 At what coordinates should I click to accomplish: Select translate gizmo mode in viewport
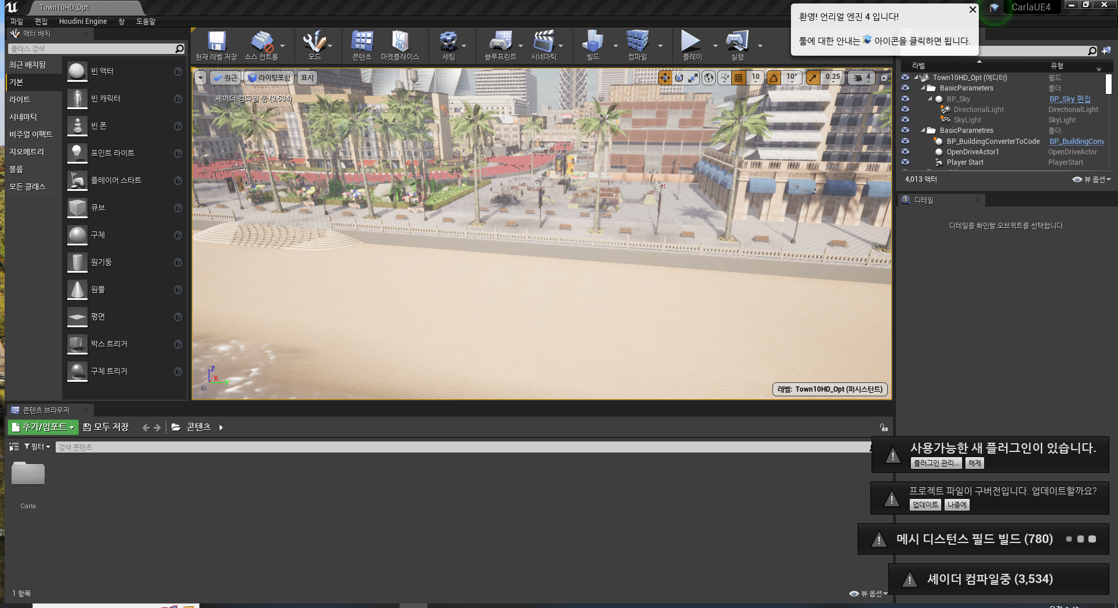(x=665, y=78)
